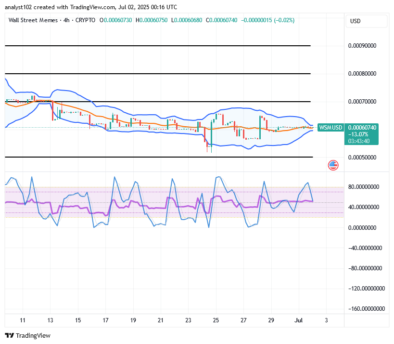This screenshot has width=394, height=344.
Task: Click the 0.00080000 price axis label
Action: point(362,74)
